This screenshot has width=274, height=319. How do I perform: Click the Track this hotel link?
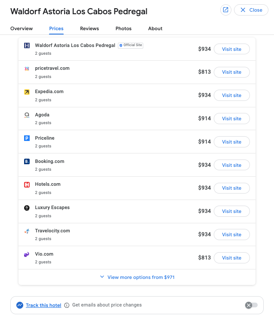pyautogui.click(x=43, y=305)
